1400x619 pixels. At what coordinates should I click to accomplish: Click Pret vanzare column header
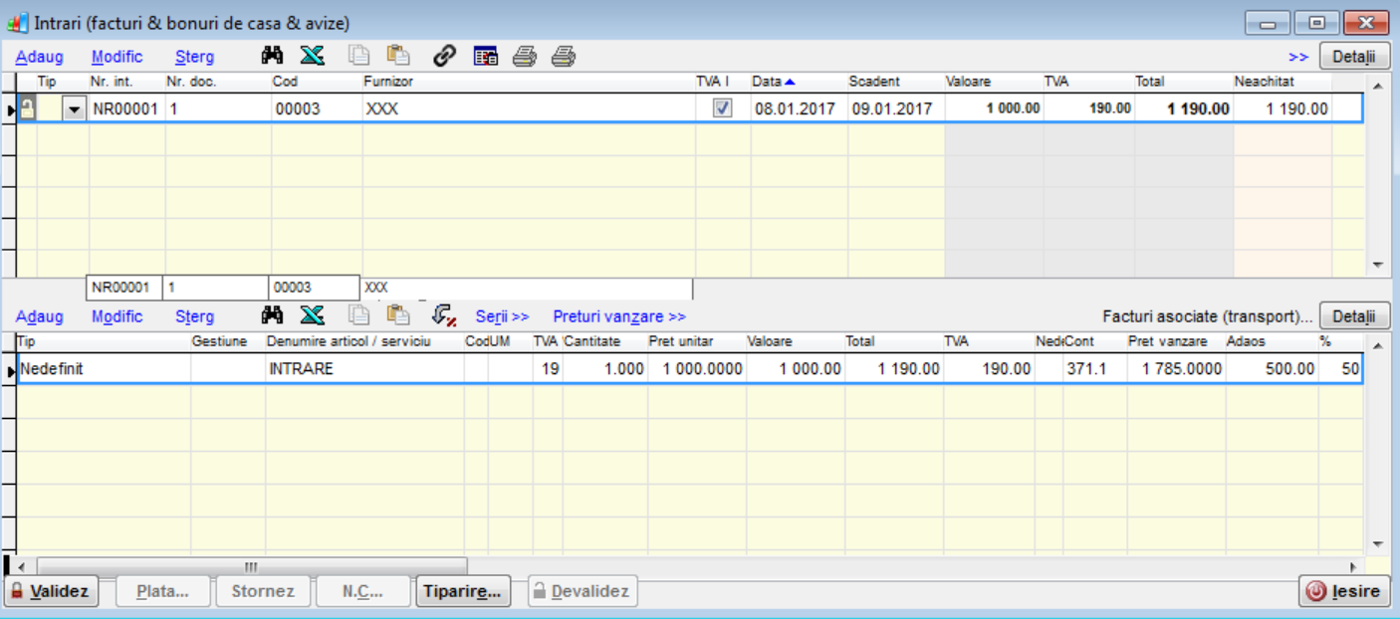pos(1175,341)
